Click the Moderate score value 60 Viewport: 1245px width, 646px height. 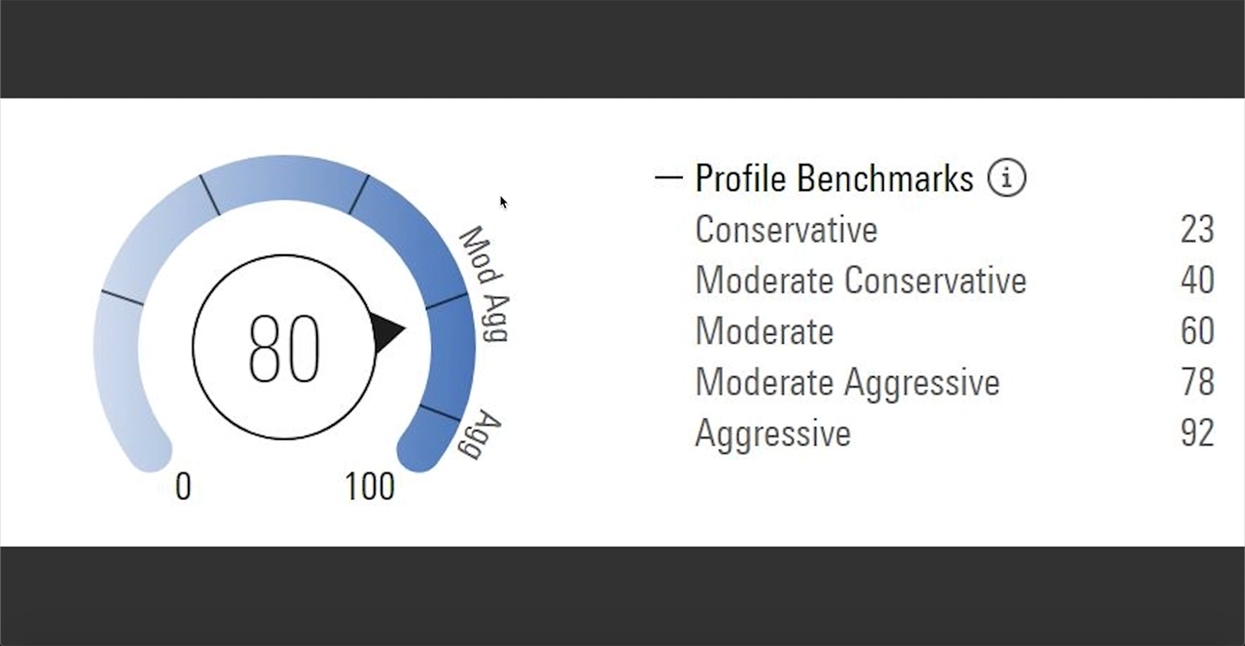pos(1197,331)
